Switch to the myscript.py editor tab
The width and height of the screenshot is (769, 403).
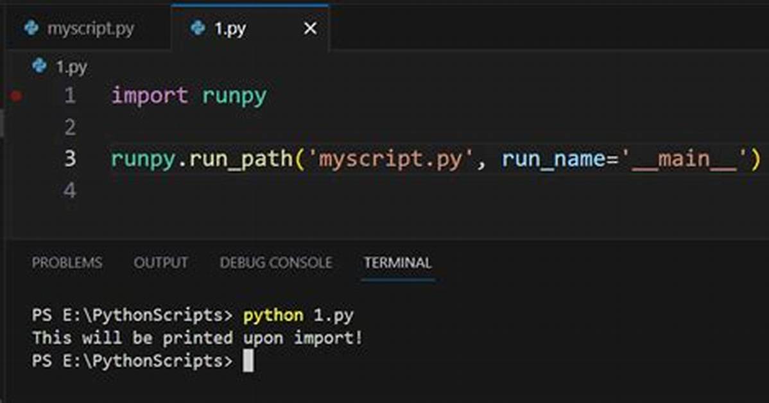(x=89, y=28)
